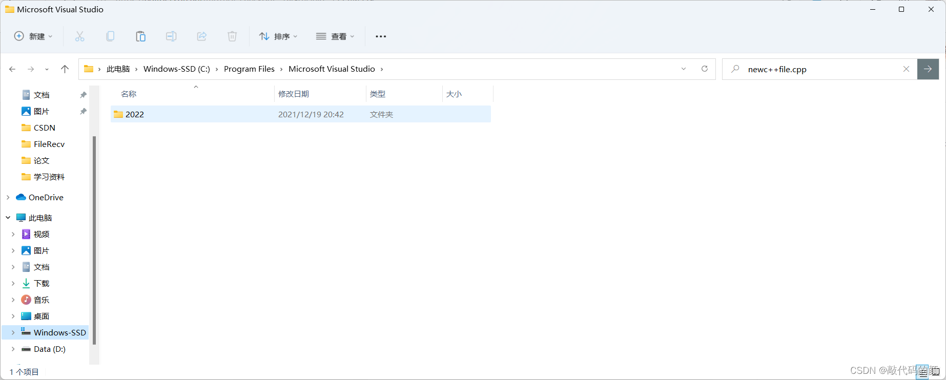Click the 2022 folder's modified date
Screen dimensions: 946x380
click(x=311, y=114)
